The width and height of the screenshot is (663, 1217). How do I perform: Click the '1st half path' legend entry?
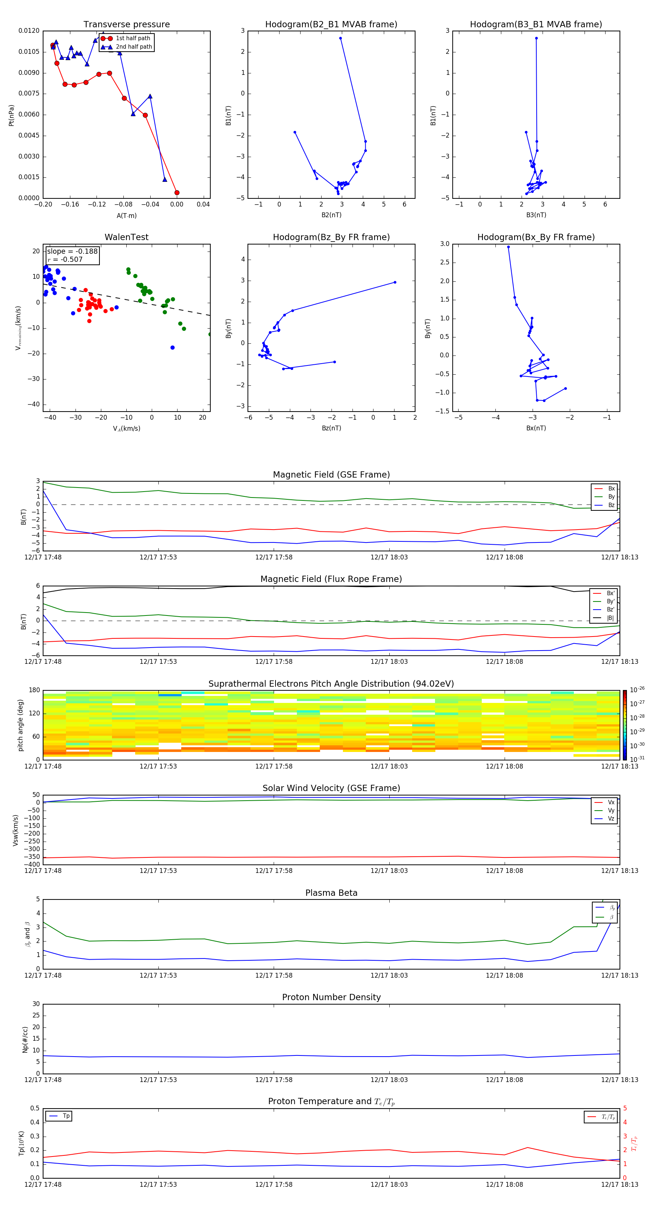click(x=126, y=38)
